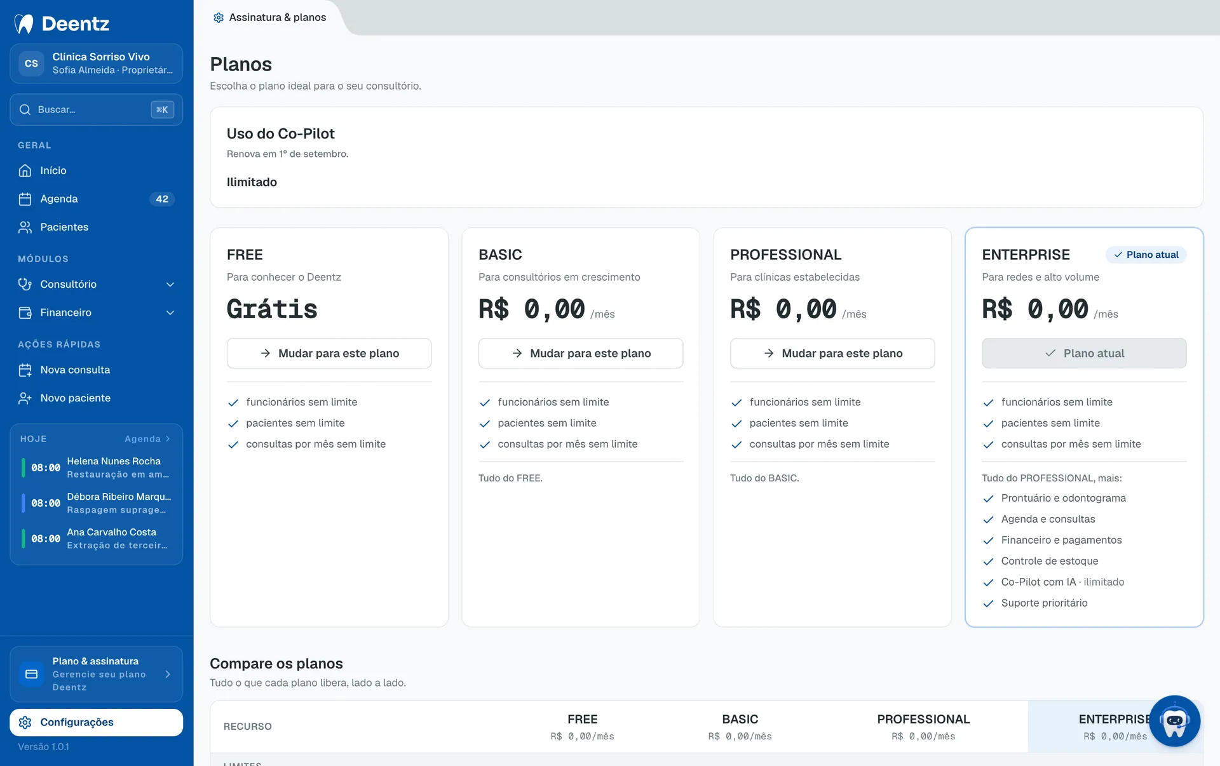This screenshot has width=1220, height=766.
Task: Open the Clínica Sorriso Vivo account card
Action: 97,64
